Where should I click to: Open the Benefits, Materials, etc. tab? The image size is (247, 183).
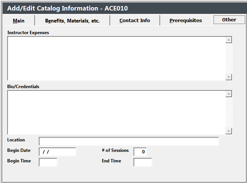tap(72, 20)
